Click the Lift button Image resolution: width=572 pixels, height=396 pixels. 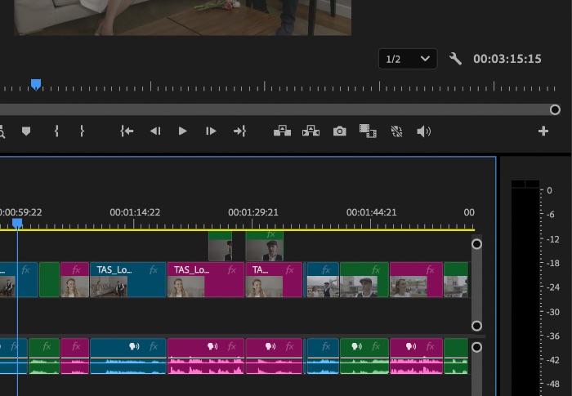pos(283,131)
